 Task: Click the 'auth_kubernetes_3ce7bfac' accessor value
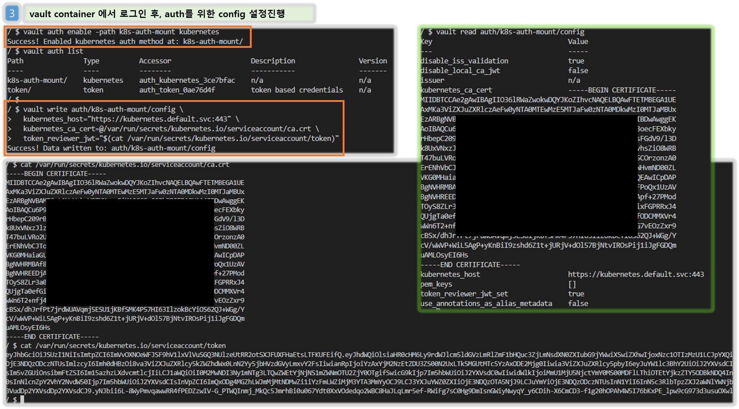pos(187,80)
